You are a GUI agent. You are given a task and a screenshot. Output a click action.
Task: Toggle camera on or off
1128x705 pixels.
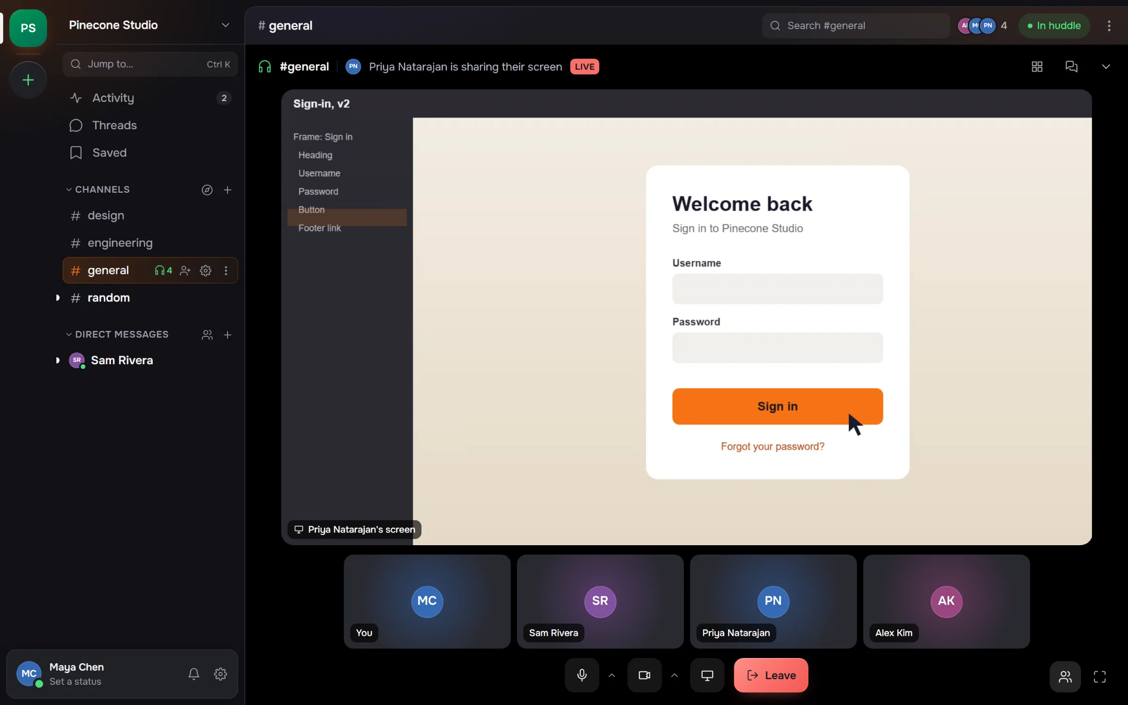click(x=644, y=675)
